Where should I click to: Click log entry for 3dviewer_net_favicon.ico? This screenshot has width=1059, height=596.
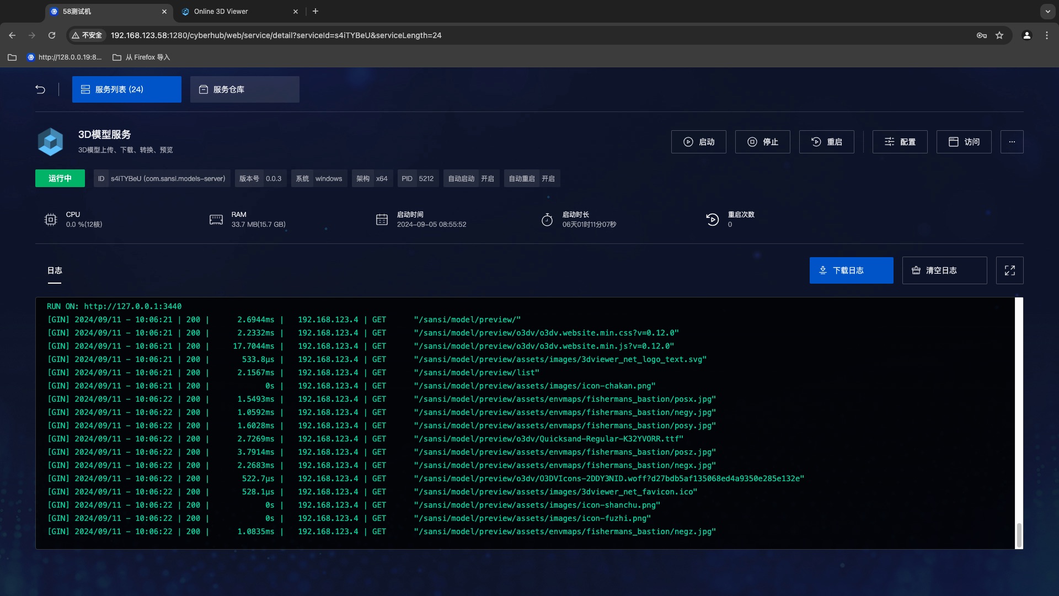click(372, 492)
